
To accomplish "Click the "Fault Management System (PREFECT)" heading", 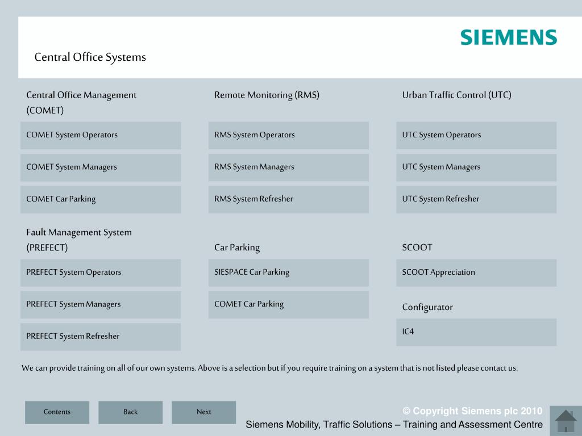I will pos(79,240).
